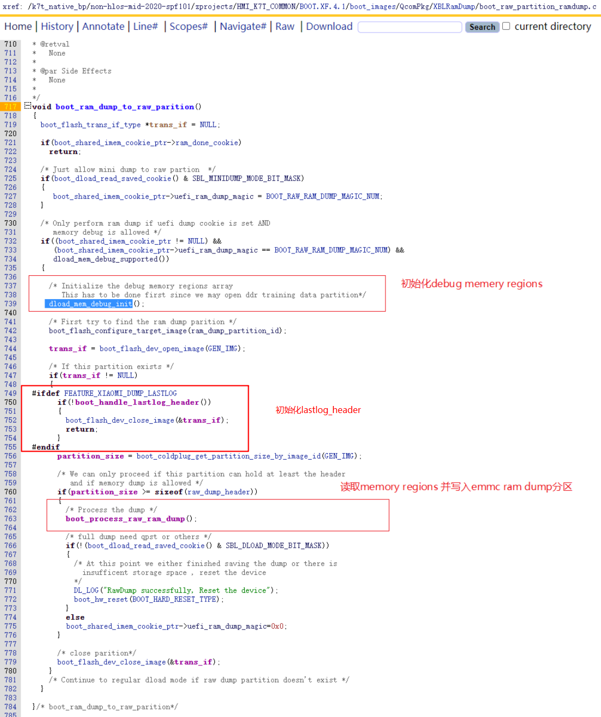Click boot_flash_dev_open_image function link
Viewport: 601px width, 717px height.
pos(151,348)
